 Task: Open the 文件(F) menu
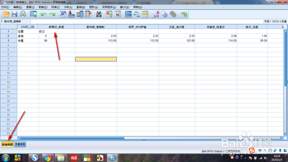tap(5, 7)
